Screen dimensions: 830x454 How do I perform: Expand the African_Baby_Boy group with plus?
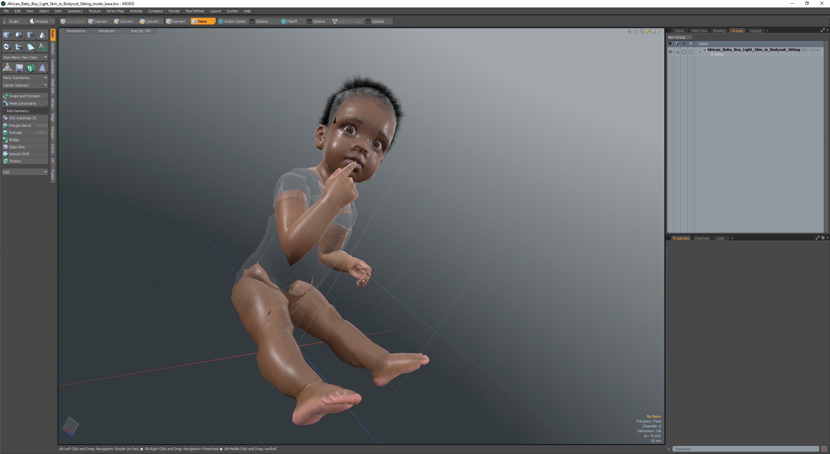[700, 52]
